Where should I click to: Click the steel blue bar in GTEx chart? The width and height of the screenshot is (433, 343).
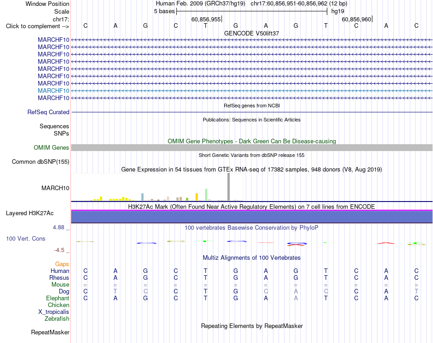[x=143, y=197]
